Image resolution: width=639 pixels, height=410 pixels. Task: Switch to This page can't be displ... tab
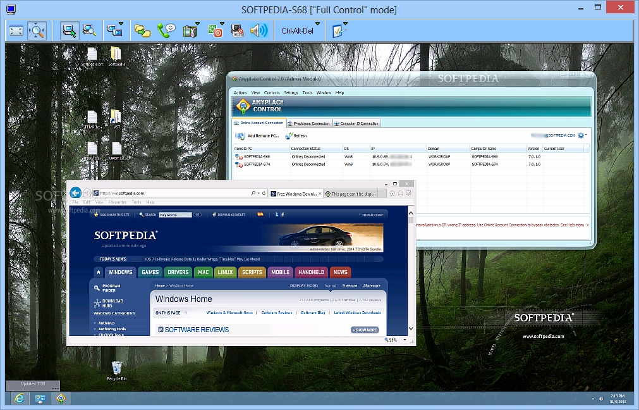tap(351, 194)
